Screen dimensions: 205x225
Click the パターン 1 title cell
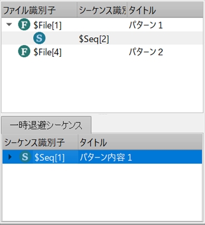[145, 25]
